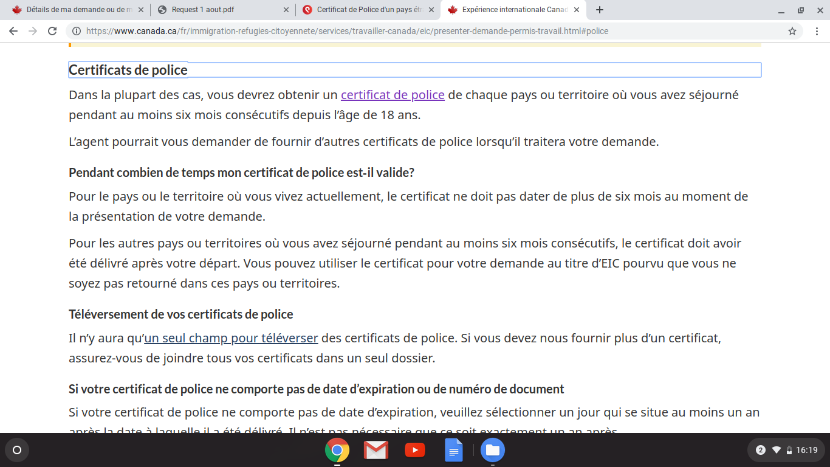830x467 pixels.
Task: Reload the current page
Action: point(52,31)
